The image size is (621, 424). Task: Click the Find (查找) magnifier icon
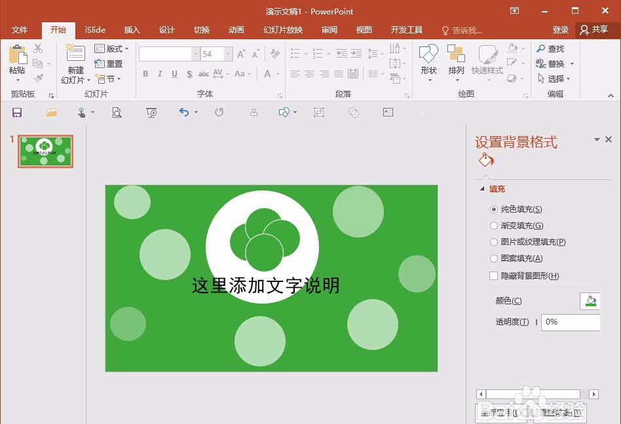(x=541, y=48)
